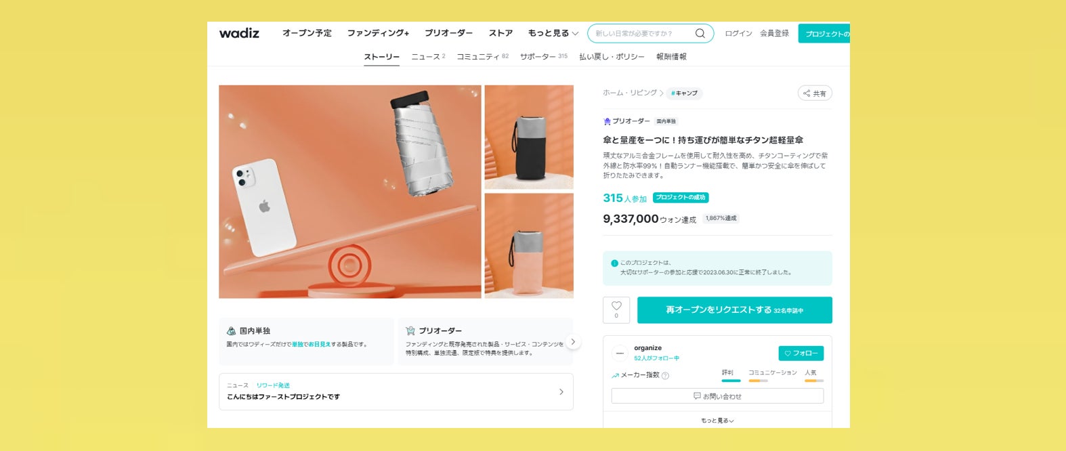Image resolution: width=1066 pixels, height=451 pixels.
Task: Click the wadiz logo
Action: click(239, 33)
